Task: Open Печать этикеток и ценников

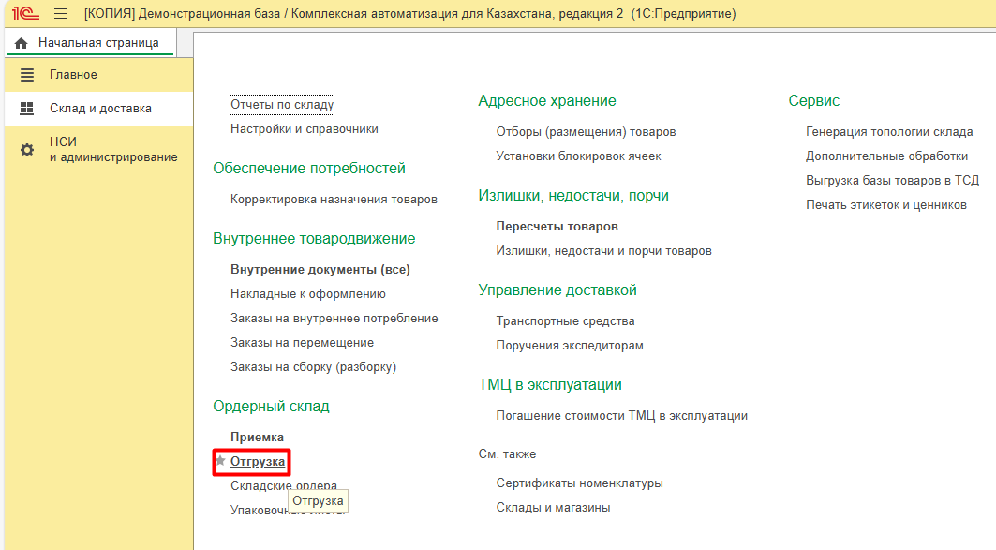Action: 886,205
